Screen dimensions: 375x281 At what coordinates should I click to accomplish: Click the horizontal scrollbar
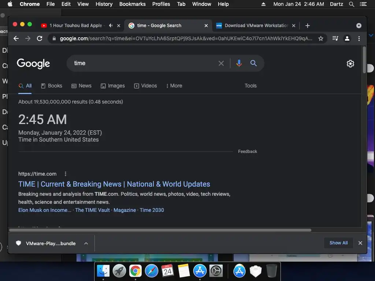pyautogui.click(x=160, y=231)
